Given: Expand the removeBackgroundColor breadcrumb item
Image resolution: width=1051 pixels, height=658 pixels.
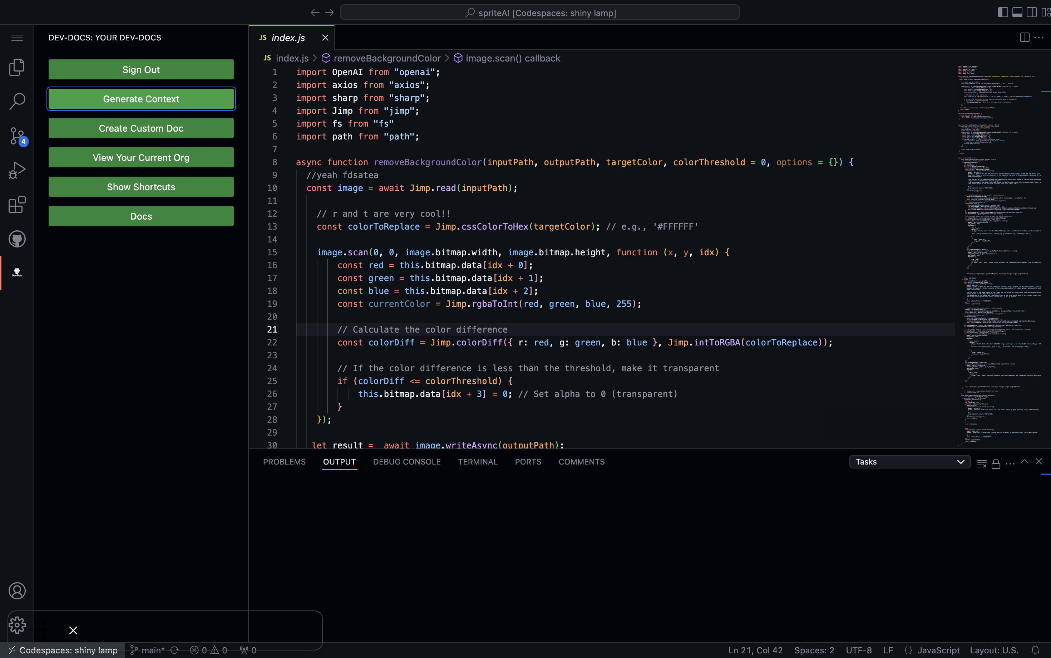Looking at the screenshot, I should [386, 58].
